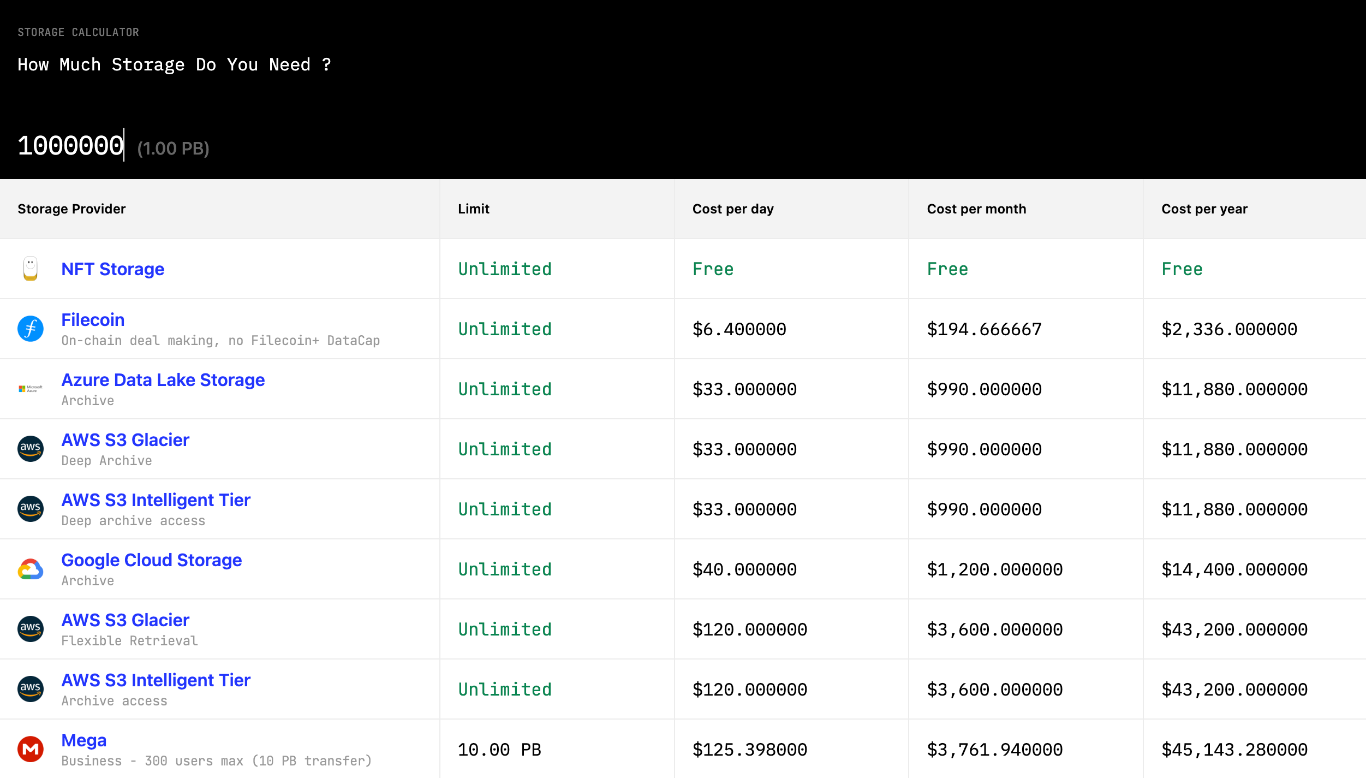1366x778 pixels.
Task: Click the AWS logo beside Deep Archive
Action: [x=31, y=449]
